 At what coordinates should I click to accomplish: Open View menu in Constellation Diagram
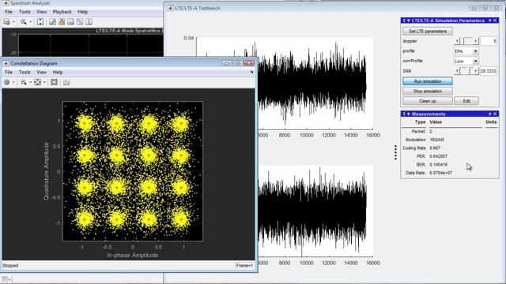(42, 72)
